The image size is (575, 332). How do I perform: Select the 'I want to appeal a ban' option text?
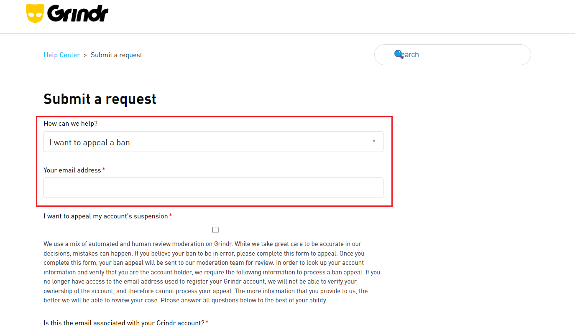click(x=90, y=142)
